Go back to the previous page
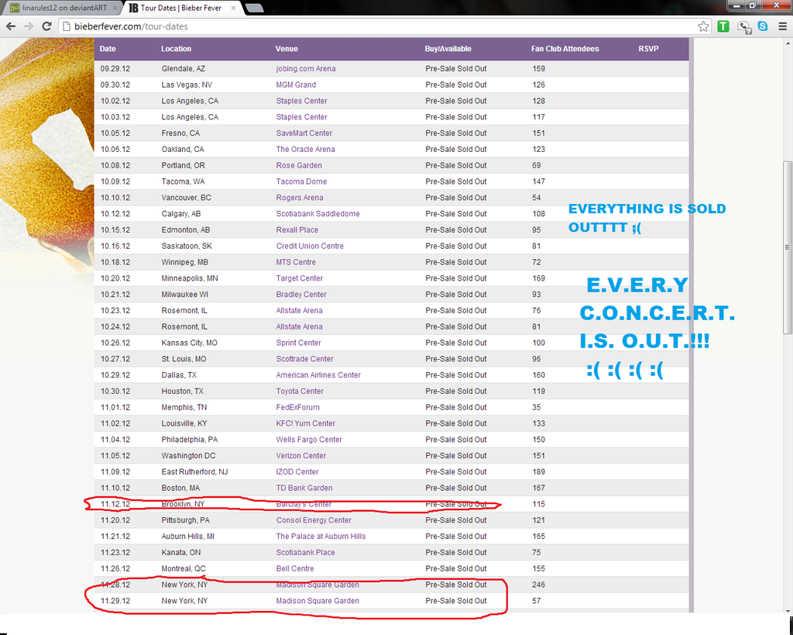This screenshot has width=793, height=635. (11, 26)
